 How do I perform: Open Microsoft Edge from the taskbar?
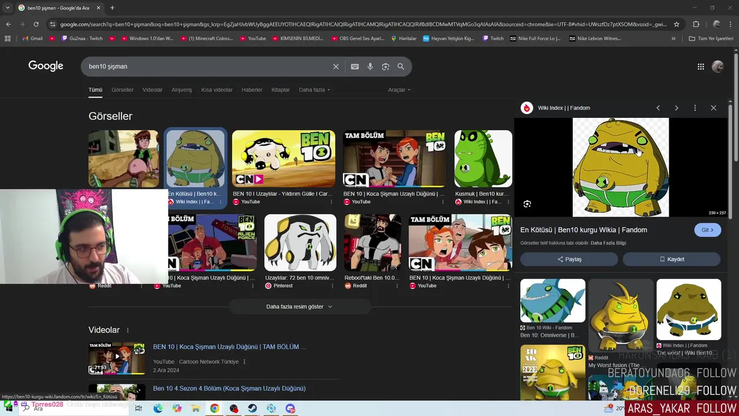(x=158, y=408)
